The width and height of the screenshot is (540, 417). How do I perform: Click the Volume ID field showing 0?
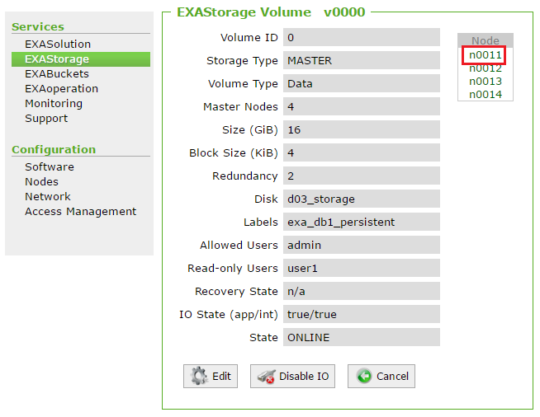tap(362, 37)
